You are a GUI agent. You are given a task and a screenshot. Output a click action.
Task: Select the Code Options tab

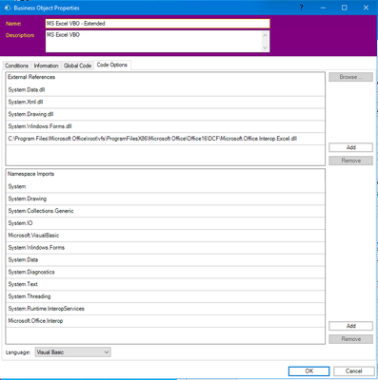[112, 65]
